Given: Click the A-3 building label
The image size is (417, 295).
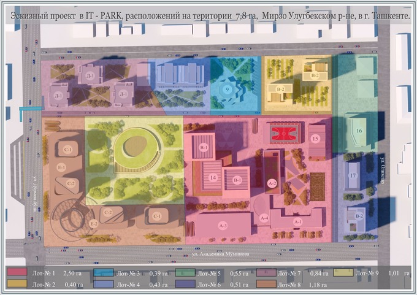Looking at the screenshot, I should click(222, 226).
